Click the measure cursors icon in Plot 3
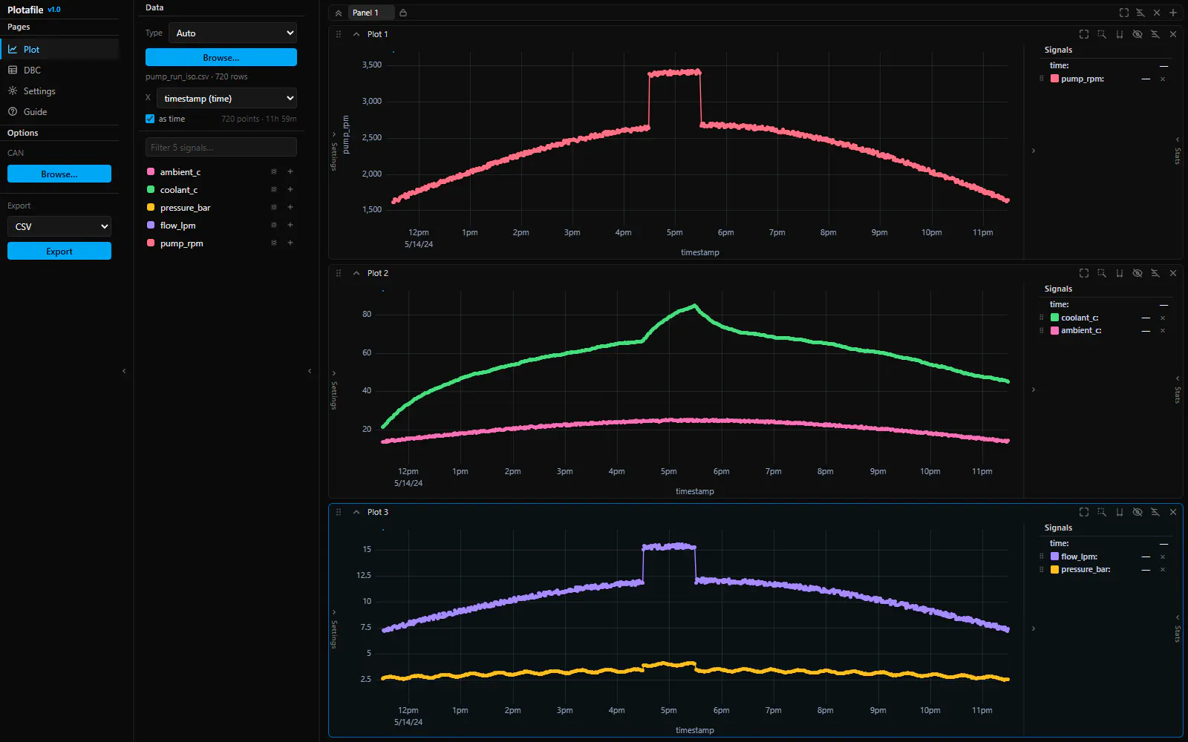This screenshot has width=1188, height=742. (x=1120, y=512)
